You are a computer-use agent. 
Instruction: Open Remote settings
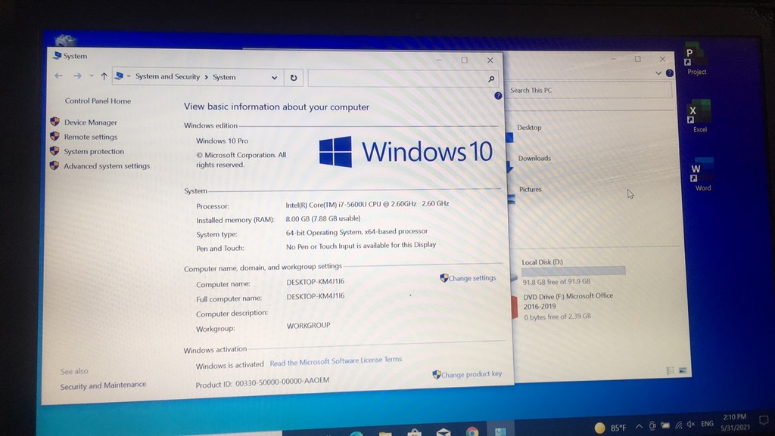[91, 137]
